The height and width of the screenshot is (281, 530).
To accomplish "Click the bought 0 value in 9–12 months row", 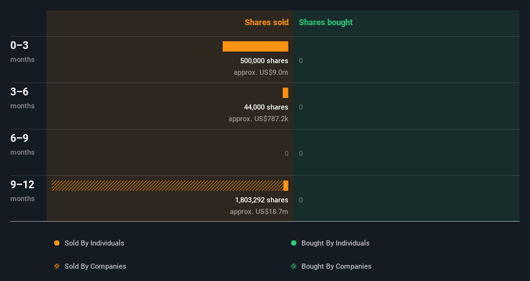I will click(301, 200).
